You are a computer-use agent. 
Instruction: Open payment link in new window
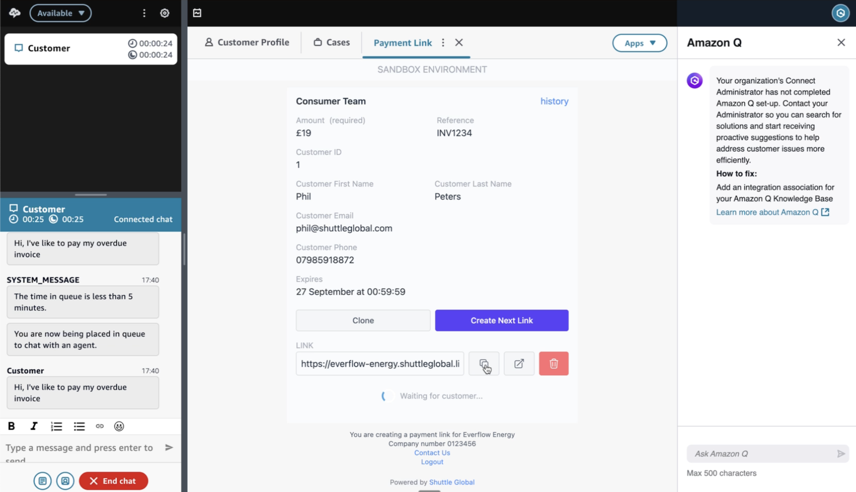point(519,364)
